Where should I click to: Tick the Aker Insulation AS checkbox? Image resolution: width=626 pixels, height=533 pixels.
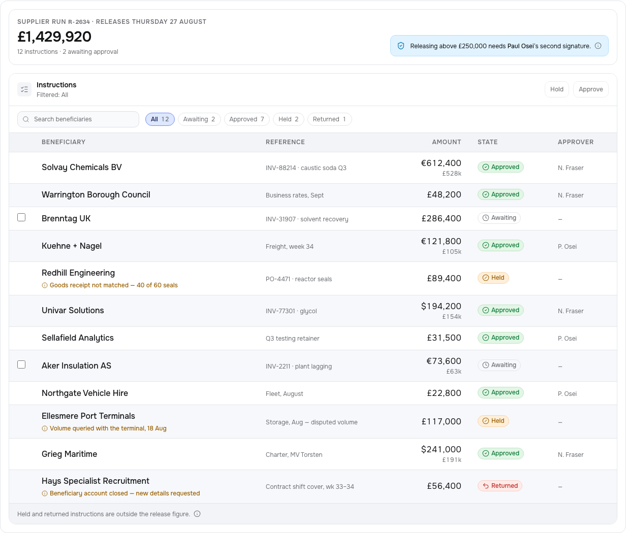21,364
